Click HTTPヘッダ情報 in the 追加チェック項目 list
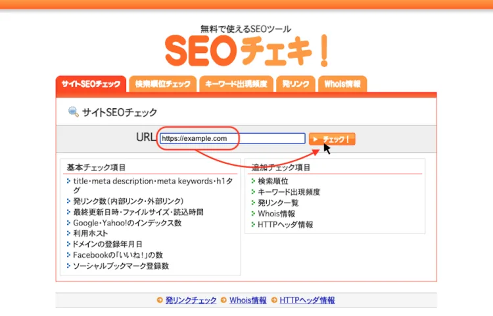The height and width of the screenshot is (316, 493). [x=285, y=224]
